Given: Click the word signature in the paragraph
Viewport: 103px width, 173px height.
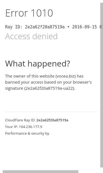Looking at the screenshot, I should click(x=14, y=88).
